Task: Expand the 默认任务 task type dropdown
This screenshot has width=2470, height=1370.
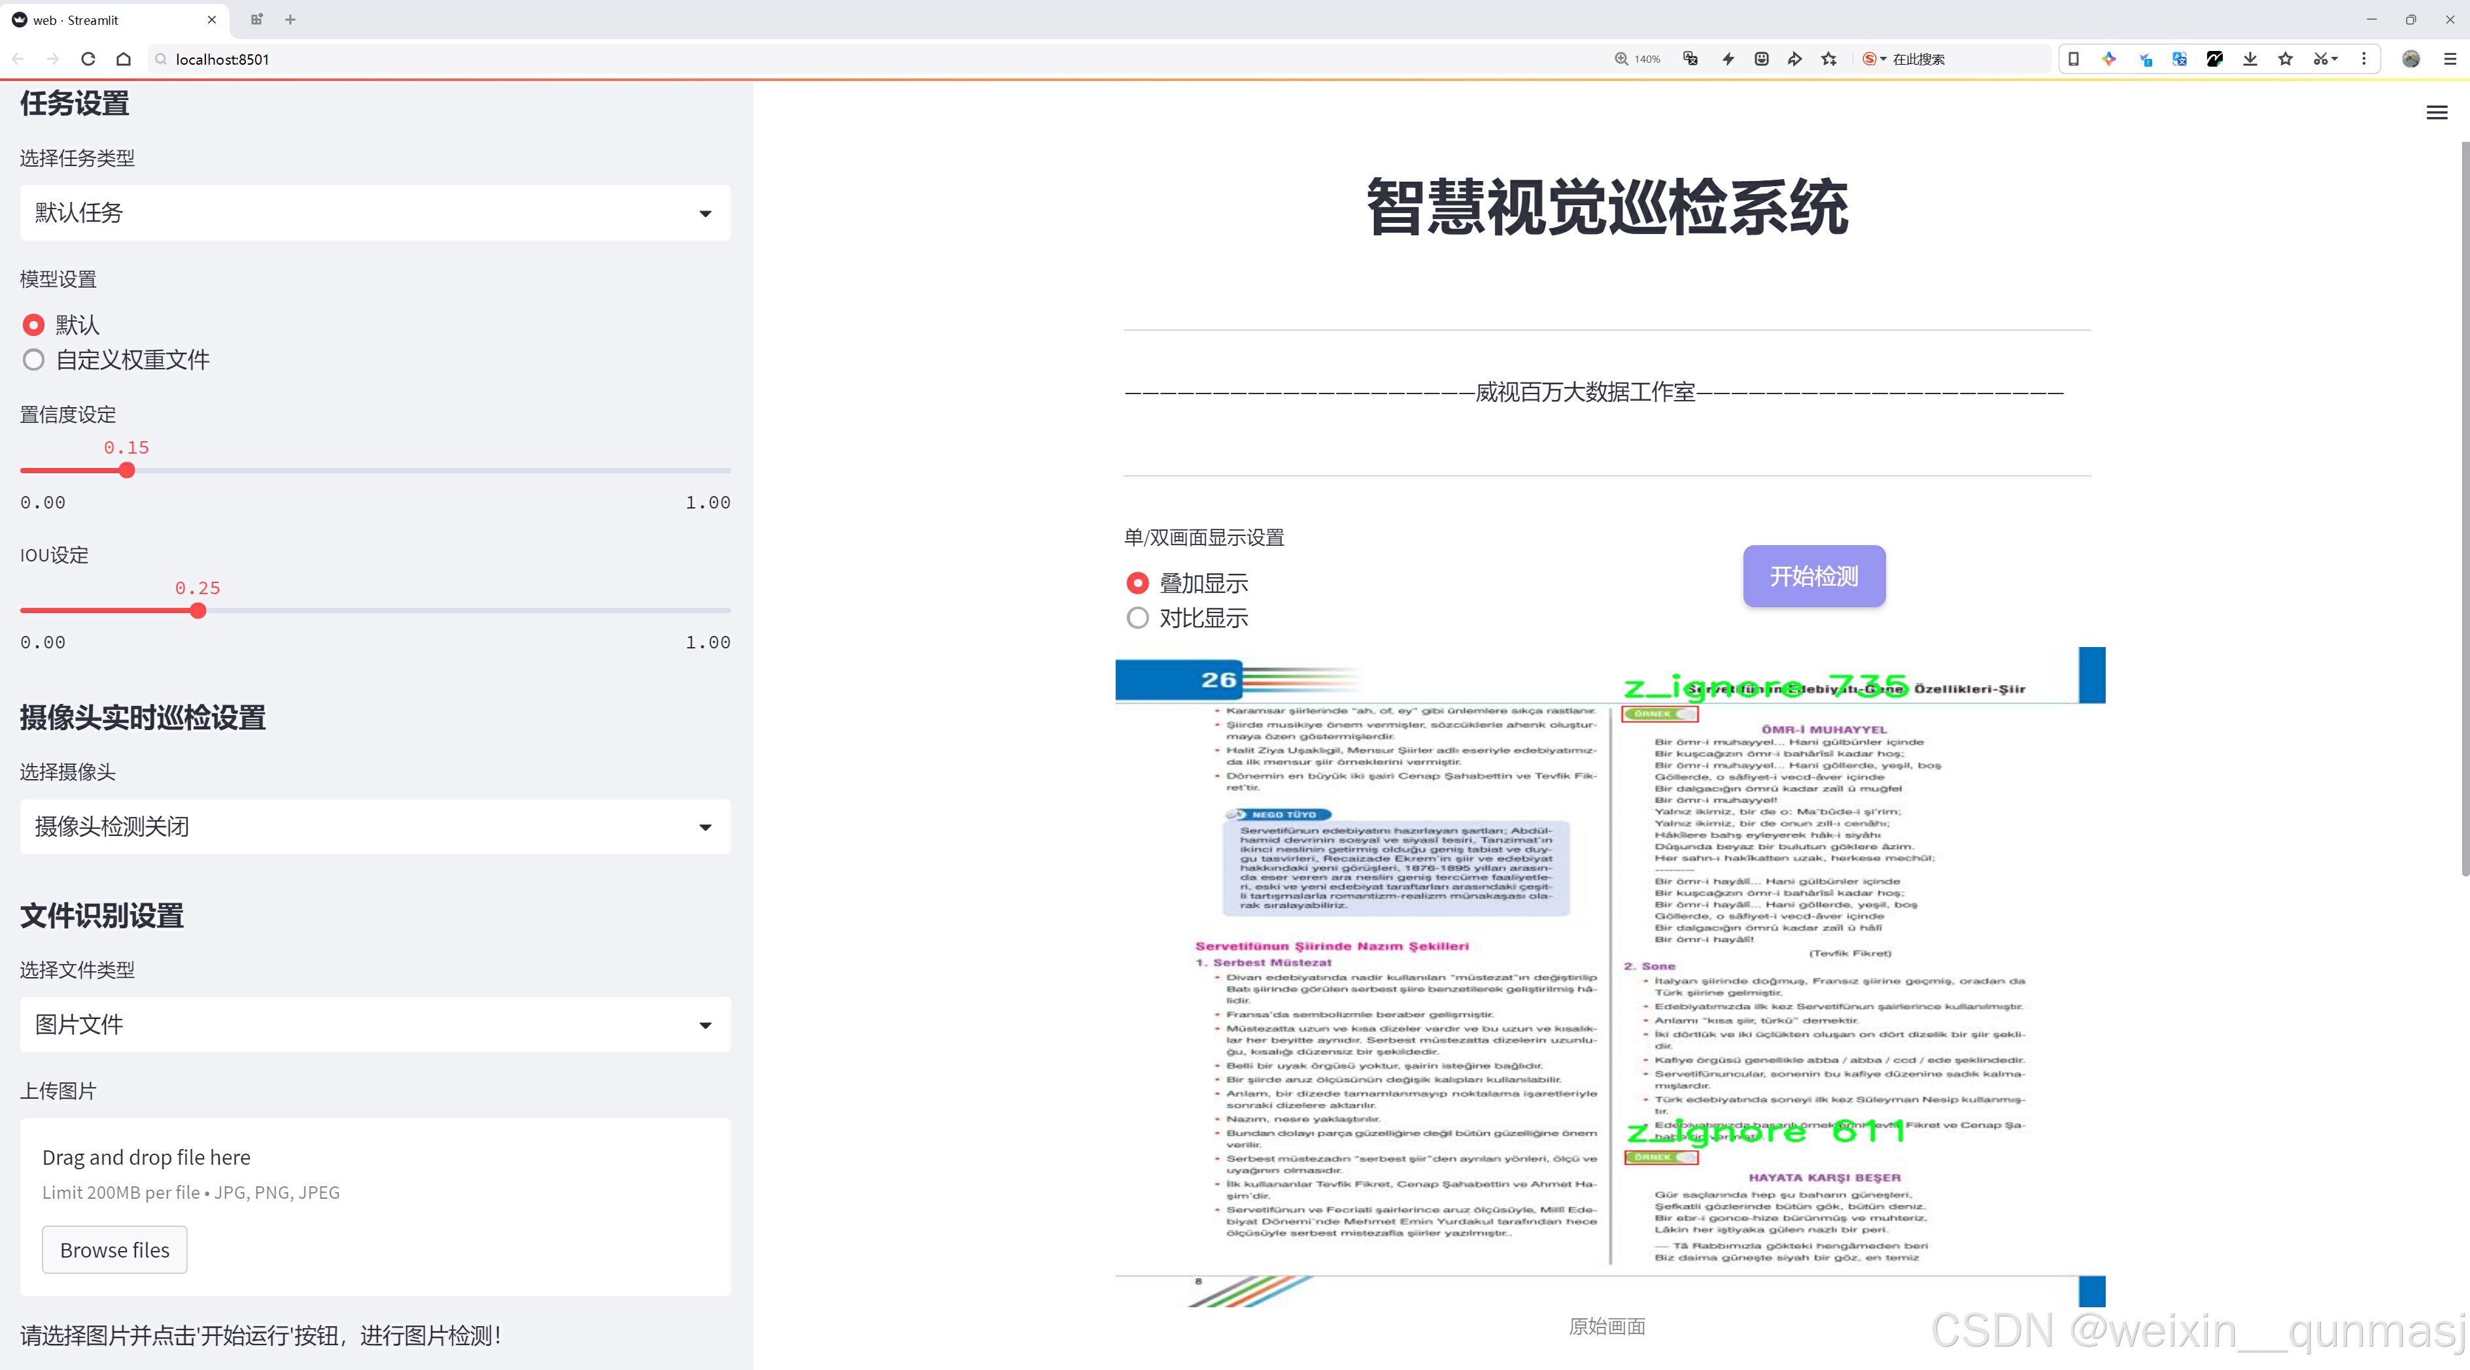Action: click(x=375, y=212)
